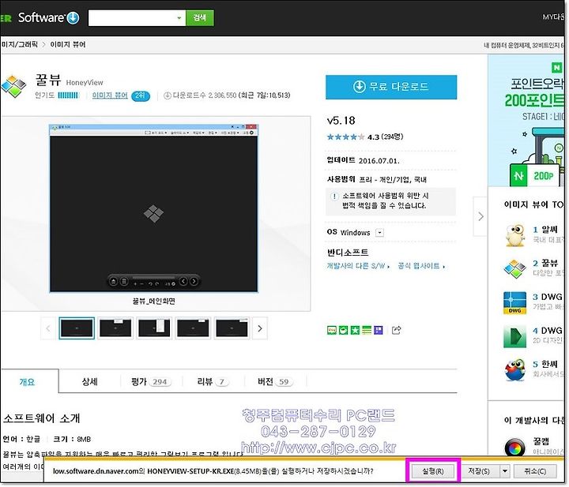Screen dimensions: 569x487
Task: Click the green 검색 search button
Action: [x=200, y=17]
